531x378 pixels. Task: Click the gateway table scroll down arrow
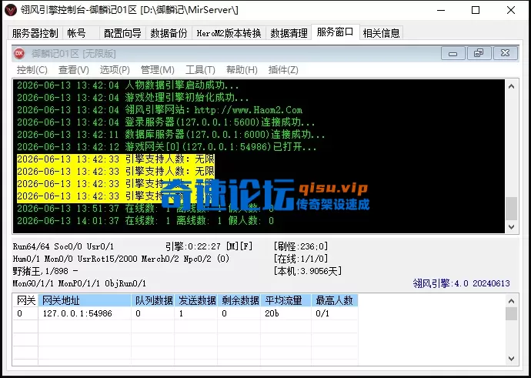tap(511, 359)
